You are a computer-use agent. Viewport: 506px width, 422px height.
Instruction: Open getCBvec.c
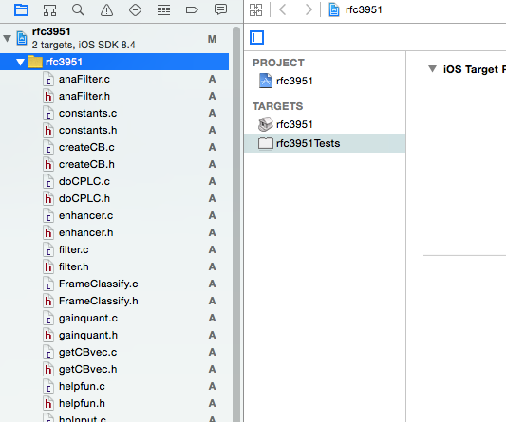(87, 352)
